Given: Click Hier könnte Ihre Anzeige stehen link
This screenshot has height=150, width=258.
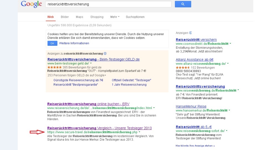Looking at the screenshot, I should pos(195,146).
